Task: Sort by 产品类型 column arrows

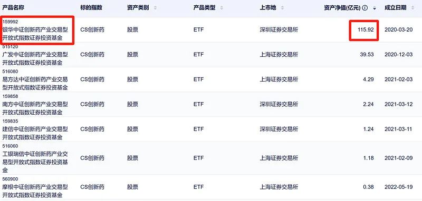Action: [222, 8]
